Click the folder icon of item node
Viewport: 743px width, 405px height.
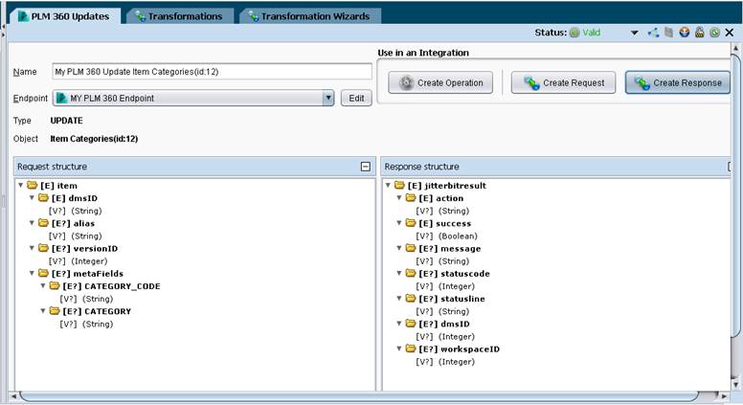point(33,185)
